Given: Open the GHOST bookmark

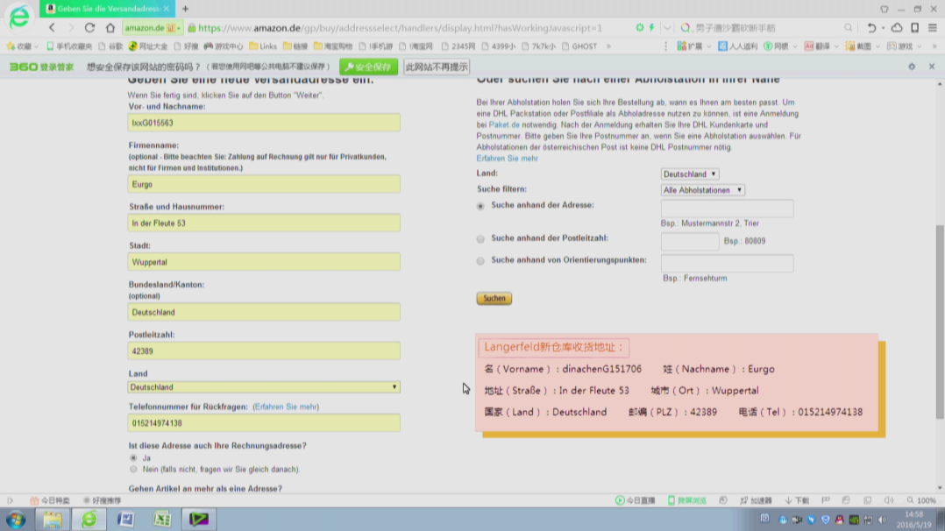Looking at the screenshot, I should pos(579,46).
